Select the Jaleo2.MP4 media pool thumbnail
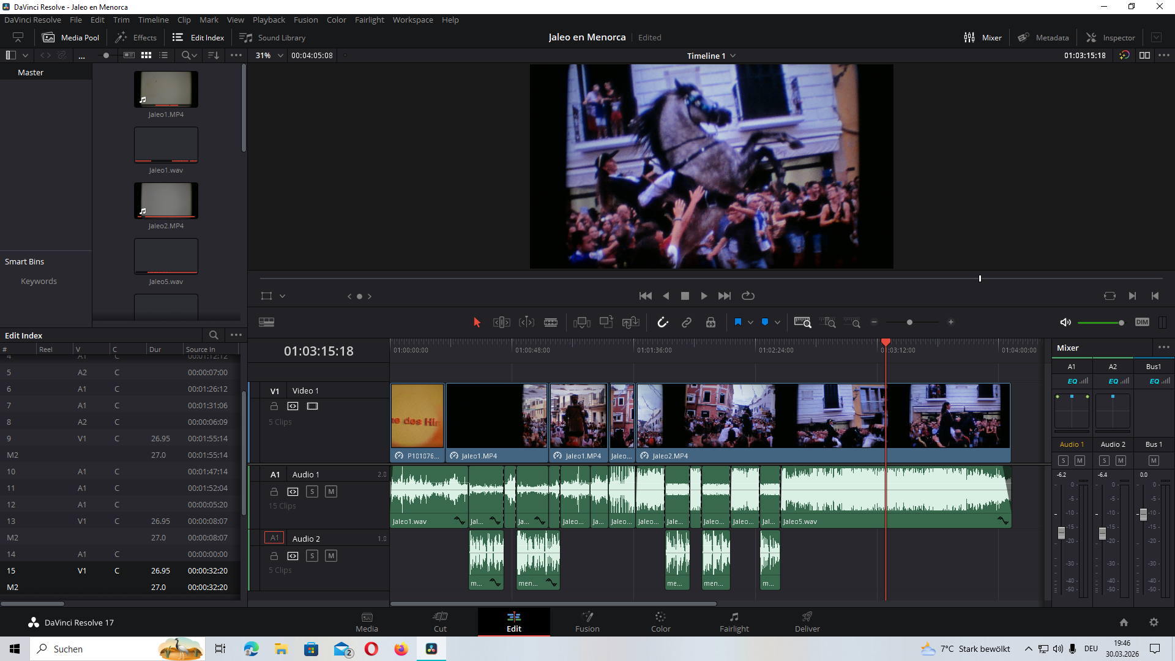1175x661 pixels. coord(166,201)
